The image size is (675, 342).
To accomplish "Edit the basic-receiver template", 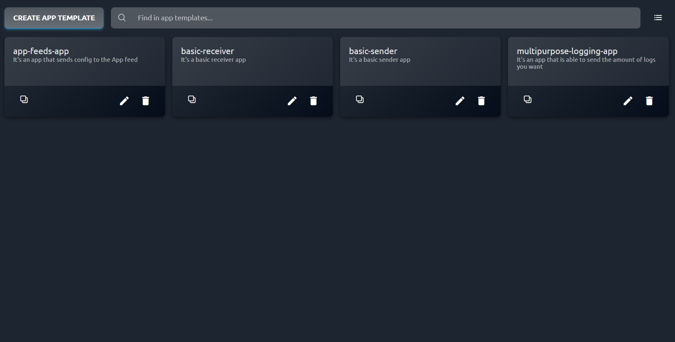I will point(292,101).
